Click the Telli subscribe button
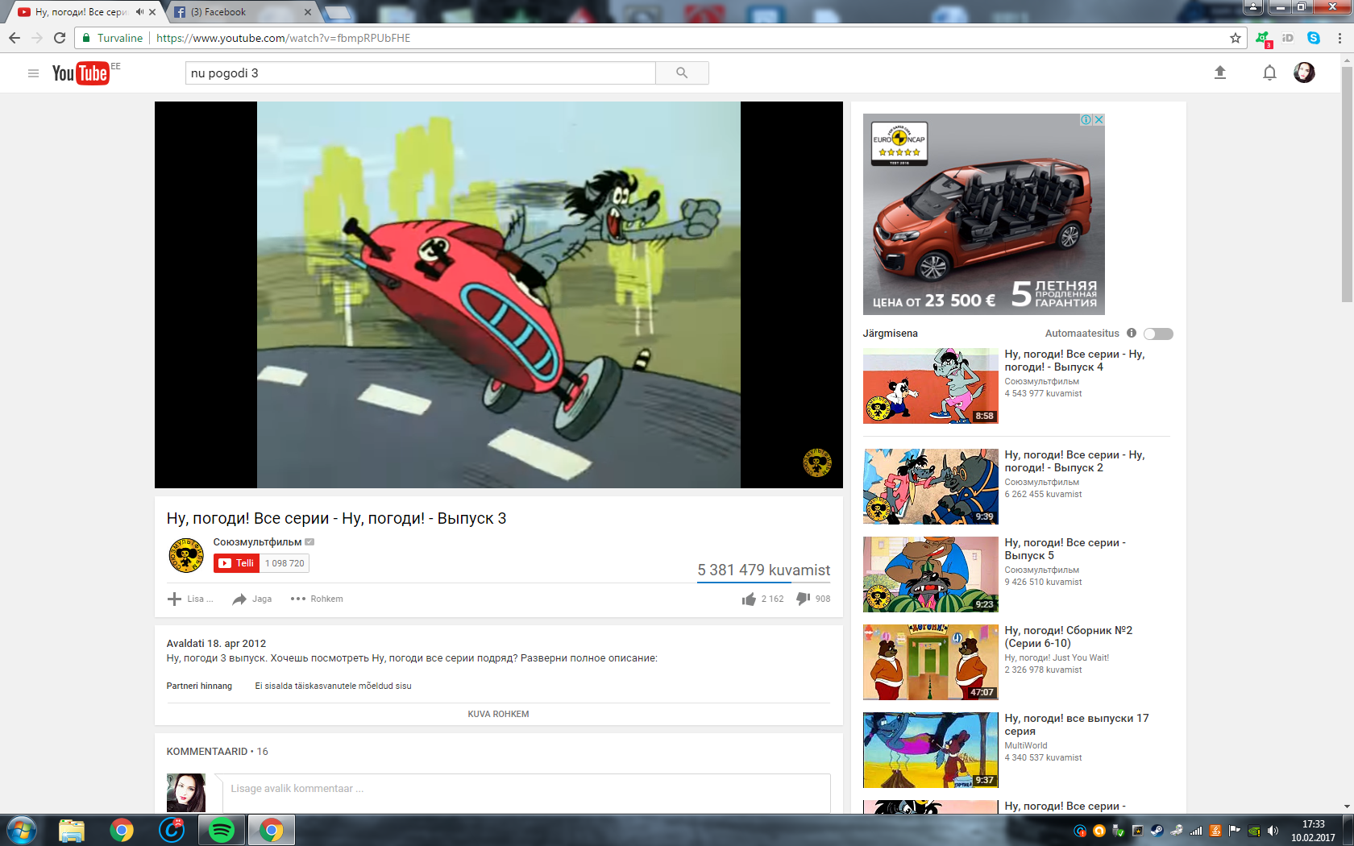1354x846 pixels. click(237, 563)
